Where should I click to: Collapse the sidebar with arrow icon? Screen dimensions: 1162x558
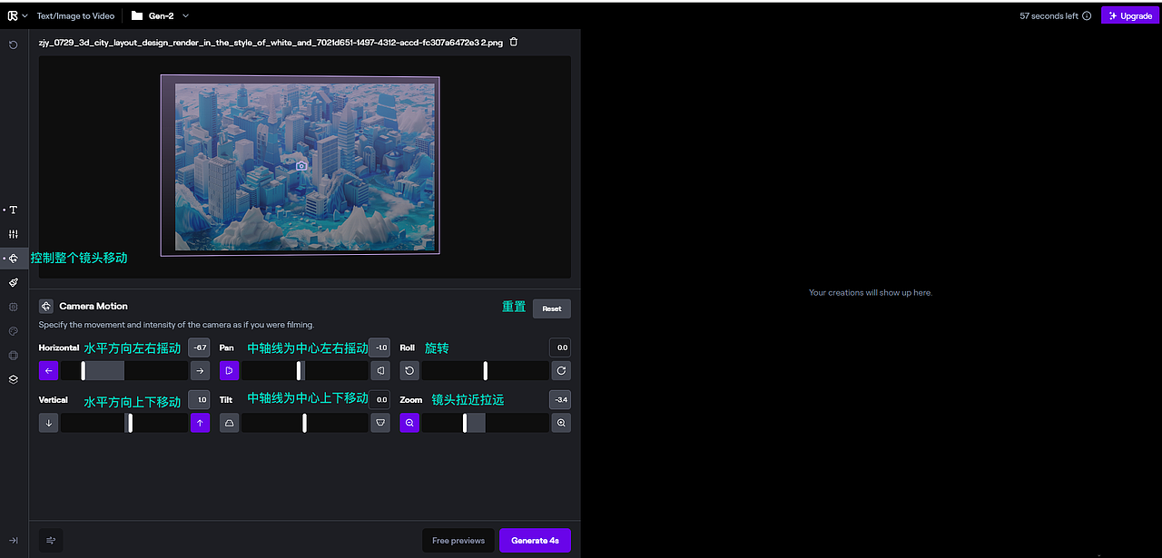14,540
